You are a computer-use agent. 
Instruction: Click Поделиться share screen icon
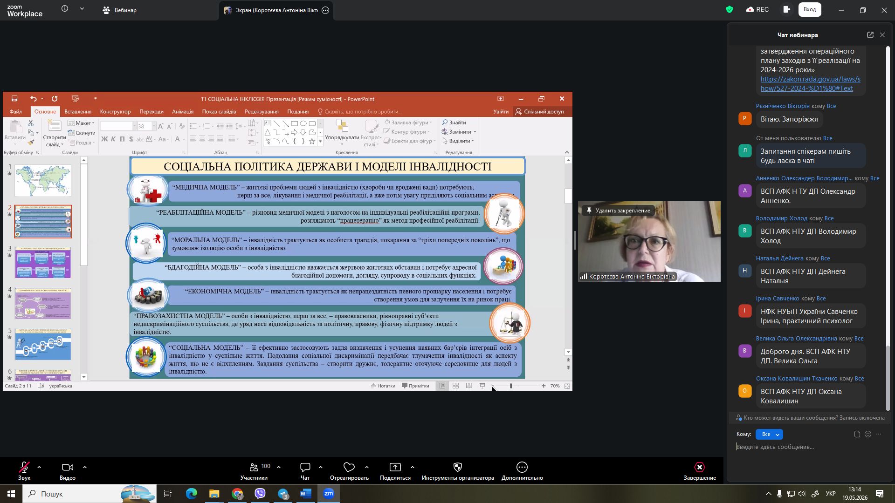point(395,467)
